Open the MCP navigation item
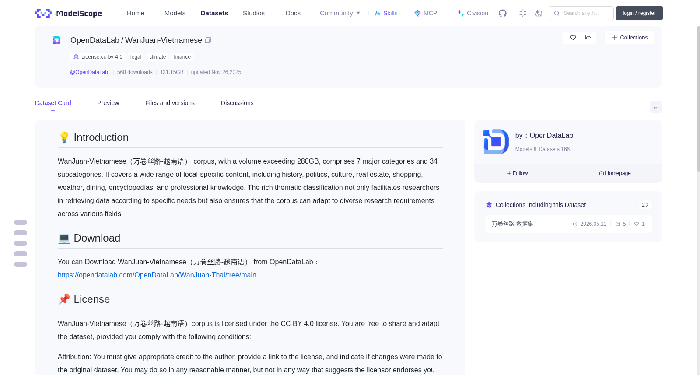 click(426, 13)
